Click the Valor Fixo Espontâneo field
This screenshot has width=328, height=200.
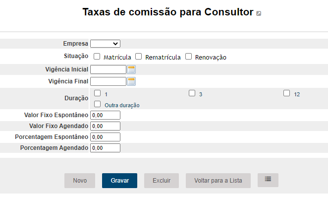105,115
